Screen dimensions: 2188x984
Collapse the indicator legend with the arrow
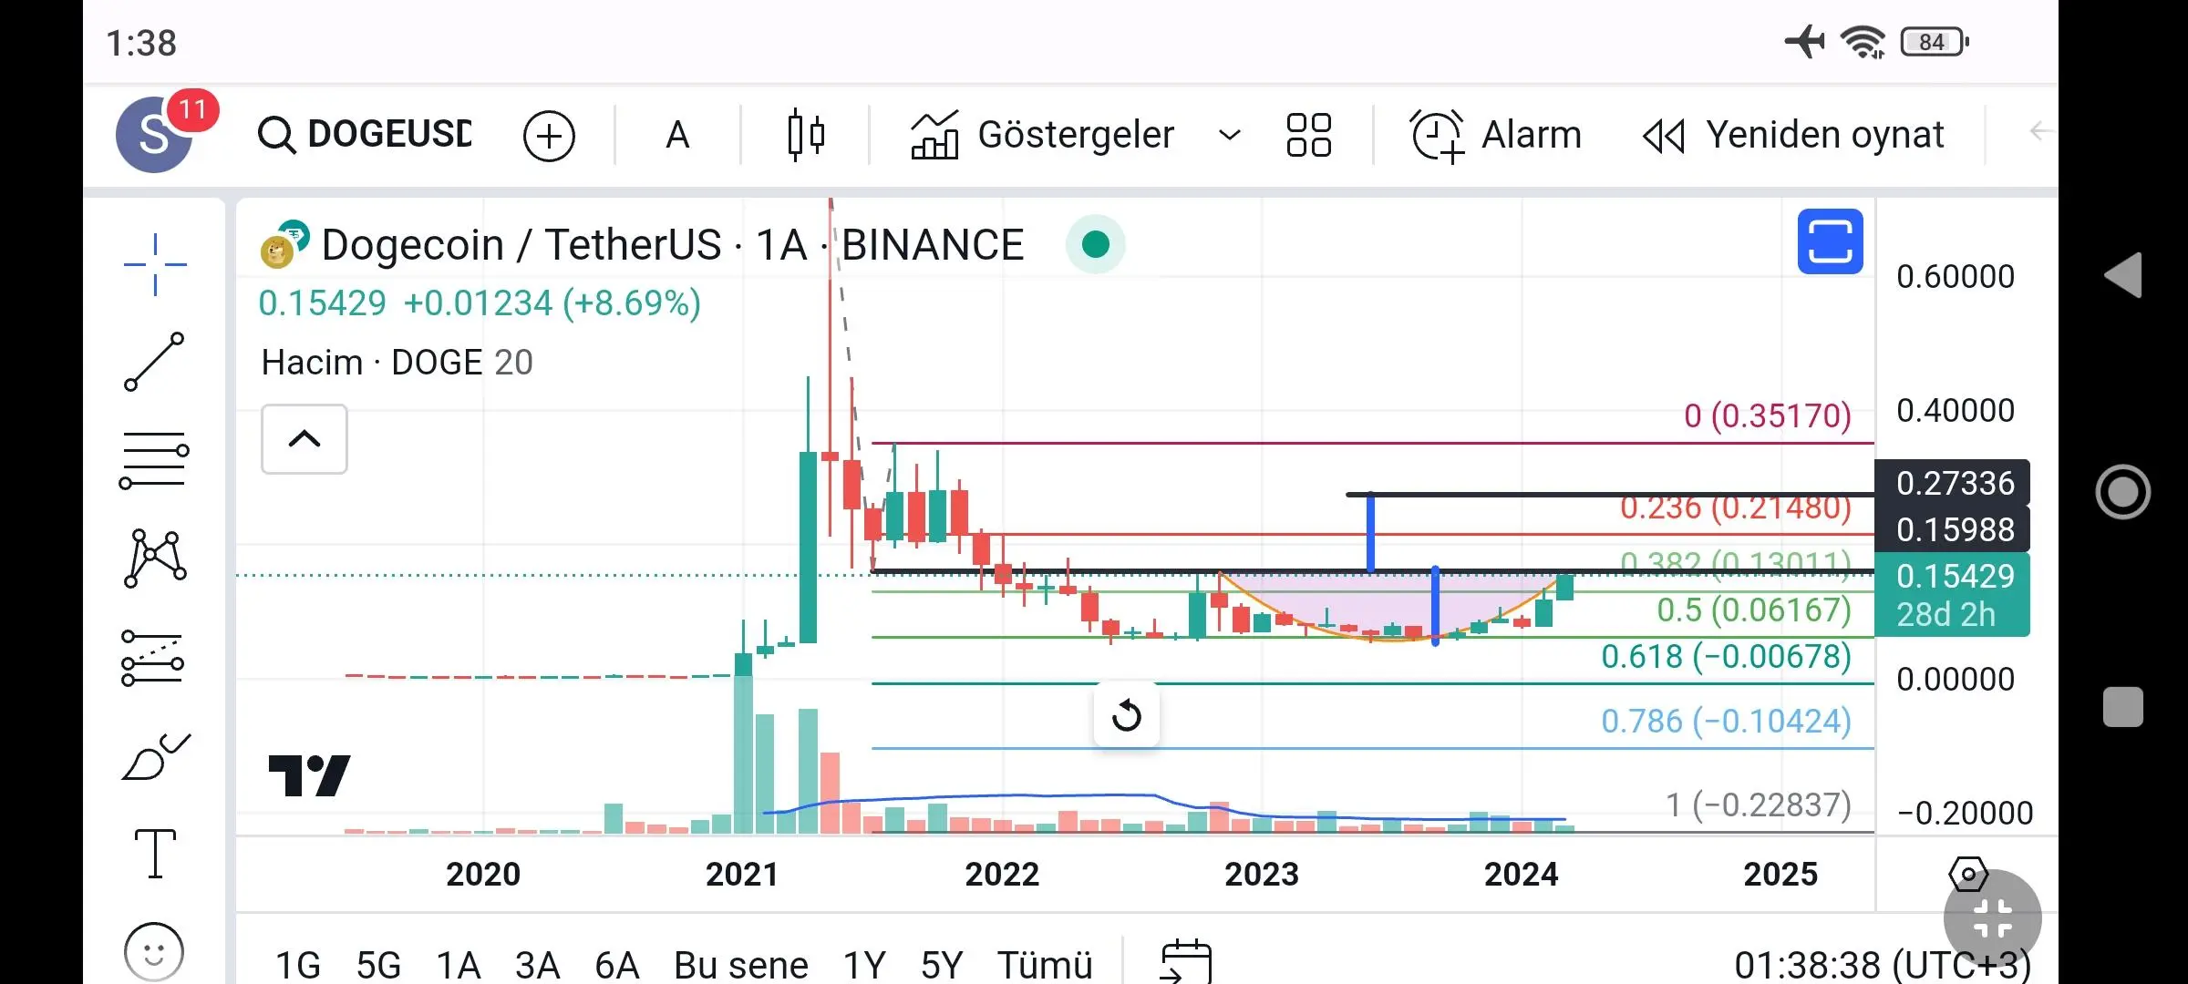point(304,438)
